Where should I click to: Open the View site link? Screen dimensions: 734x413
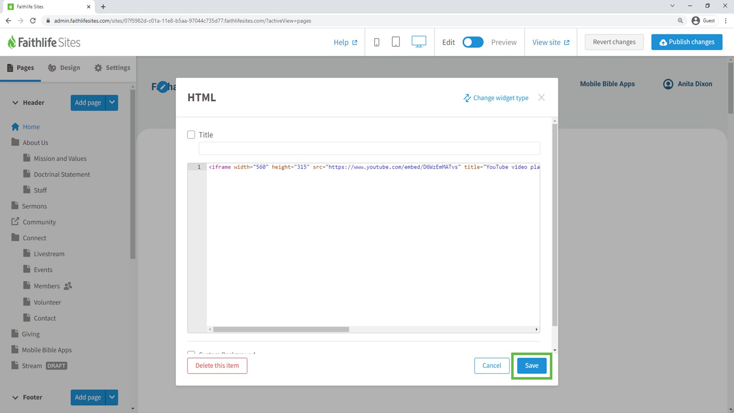coord(550,42)
